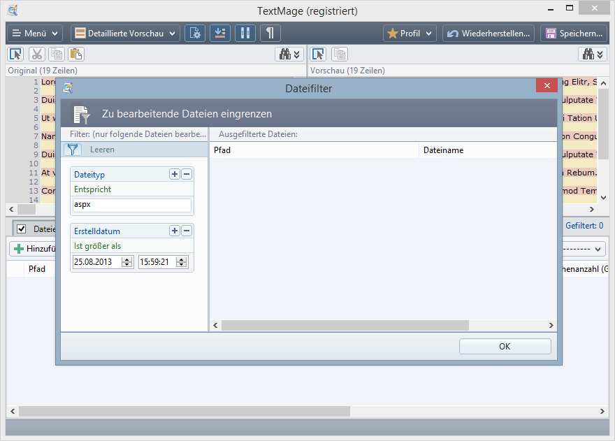Viewport: 615px width, 441px height.
Task: Click copy icon in Original pane
Action: point(57,54)
